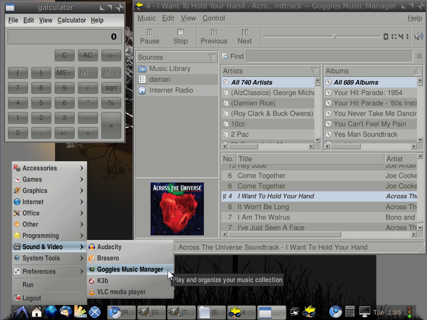Expand the Programming submenu
The height and width of the screenshot is (320, 427).
point(50,235)
